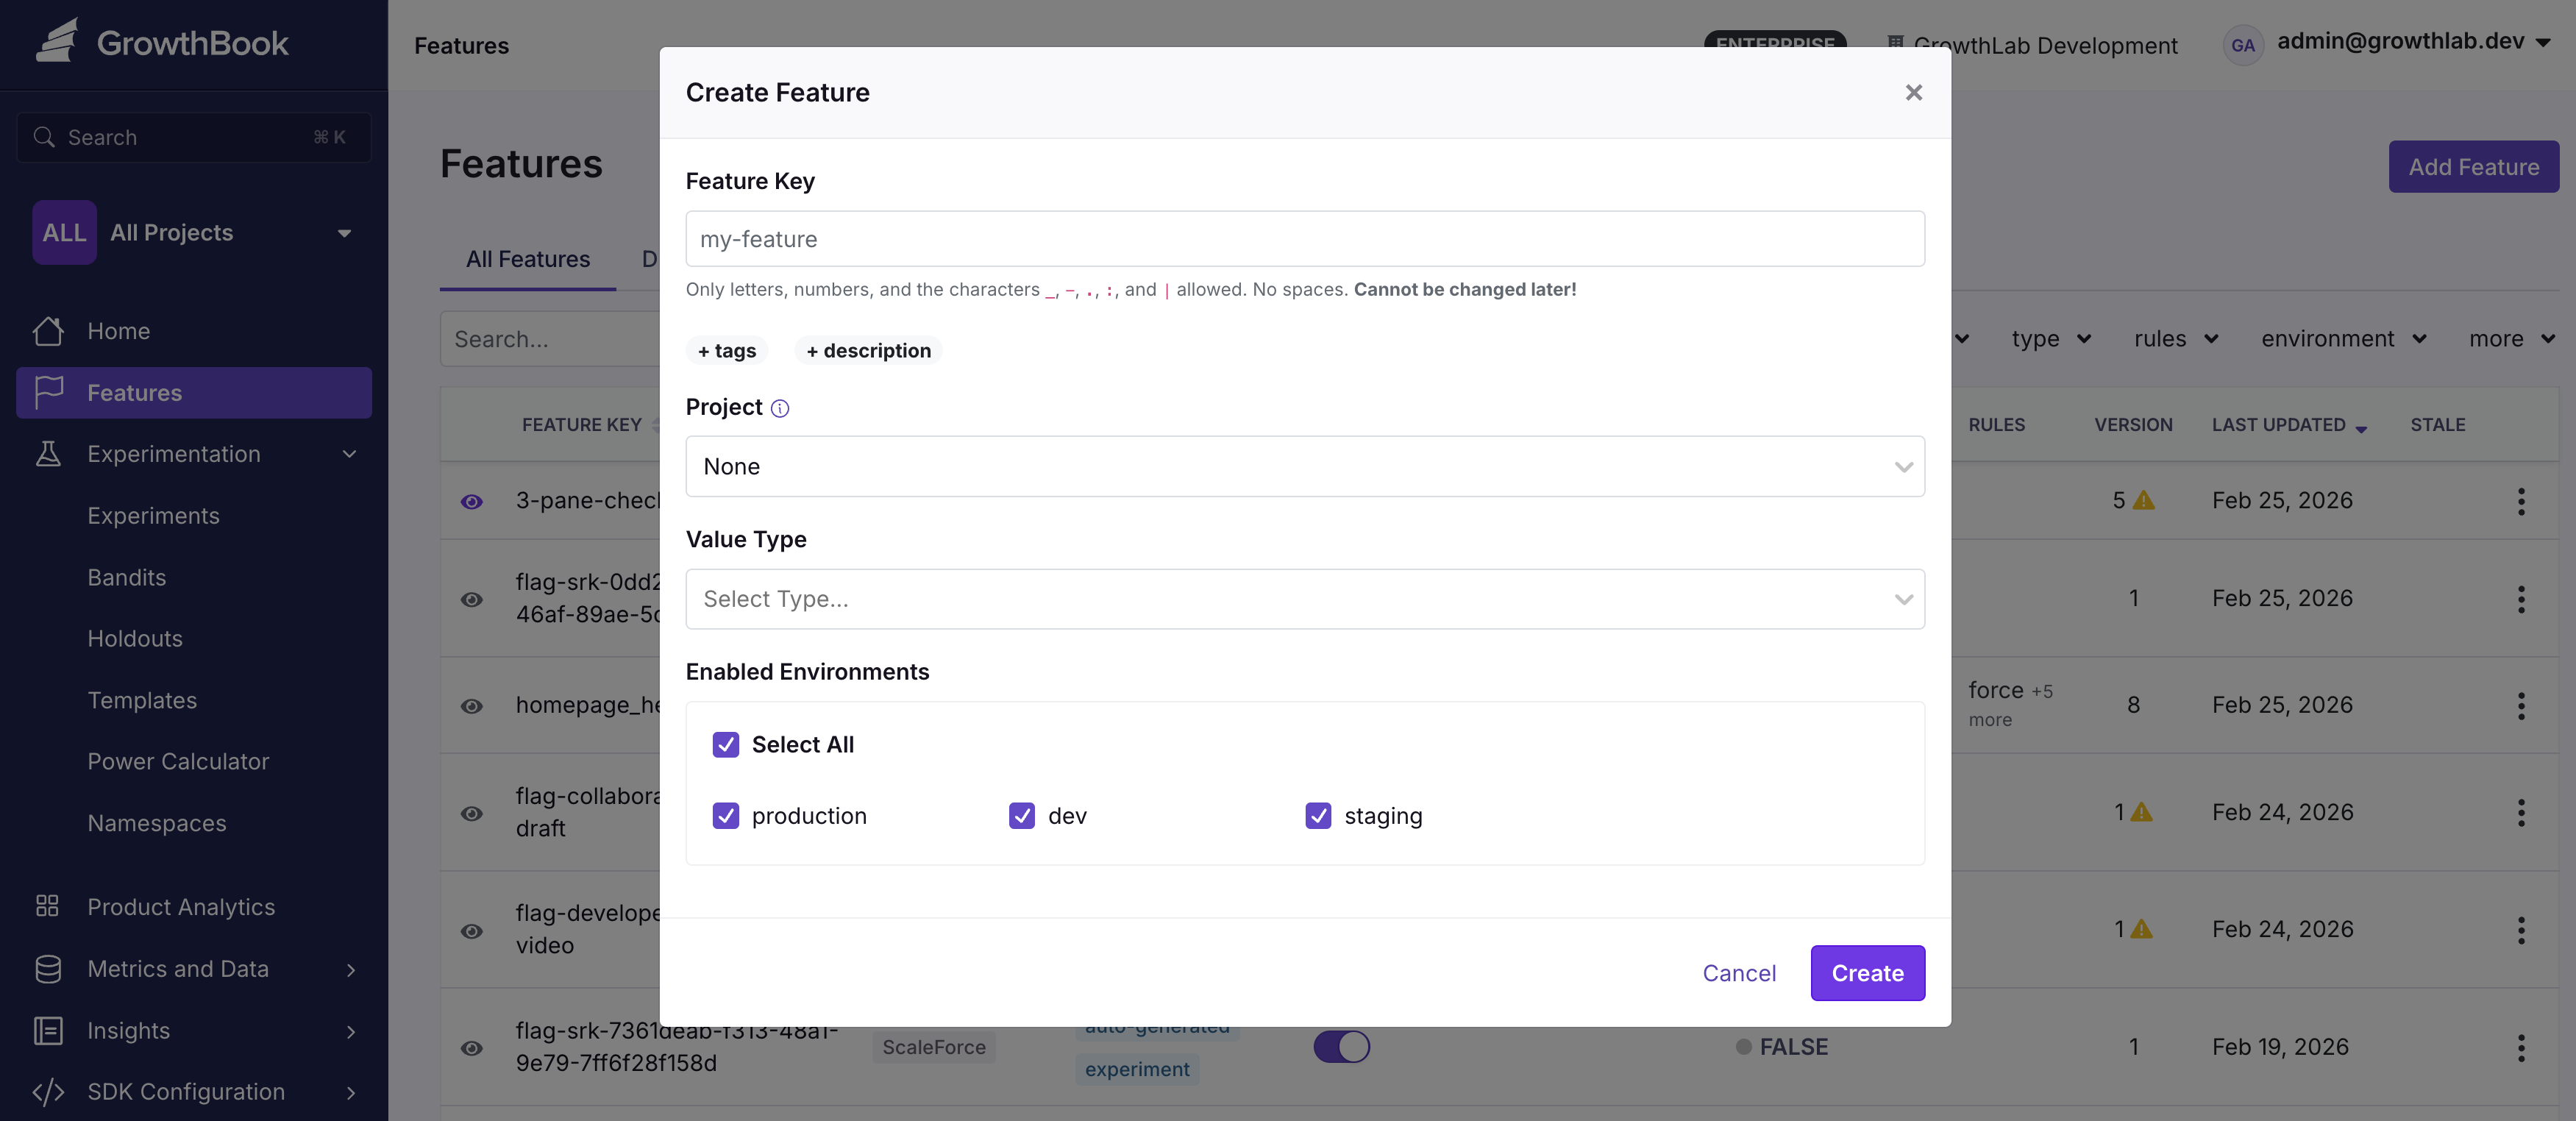
Task: Uncheck the Select All environments checkbox
Action: tap(726, 745)
